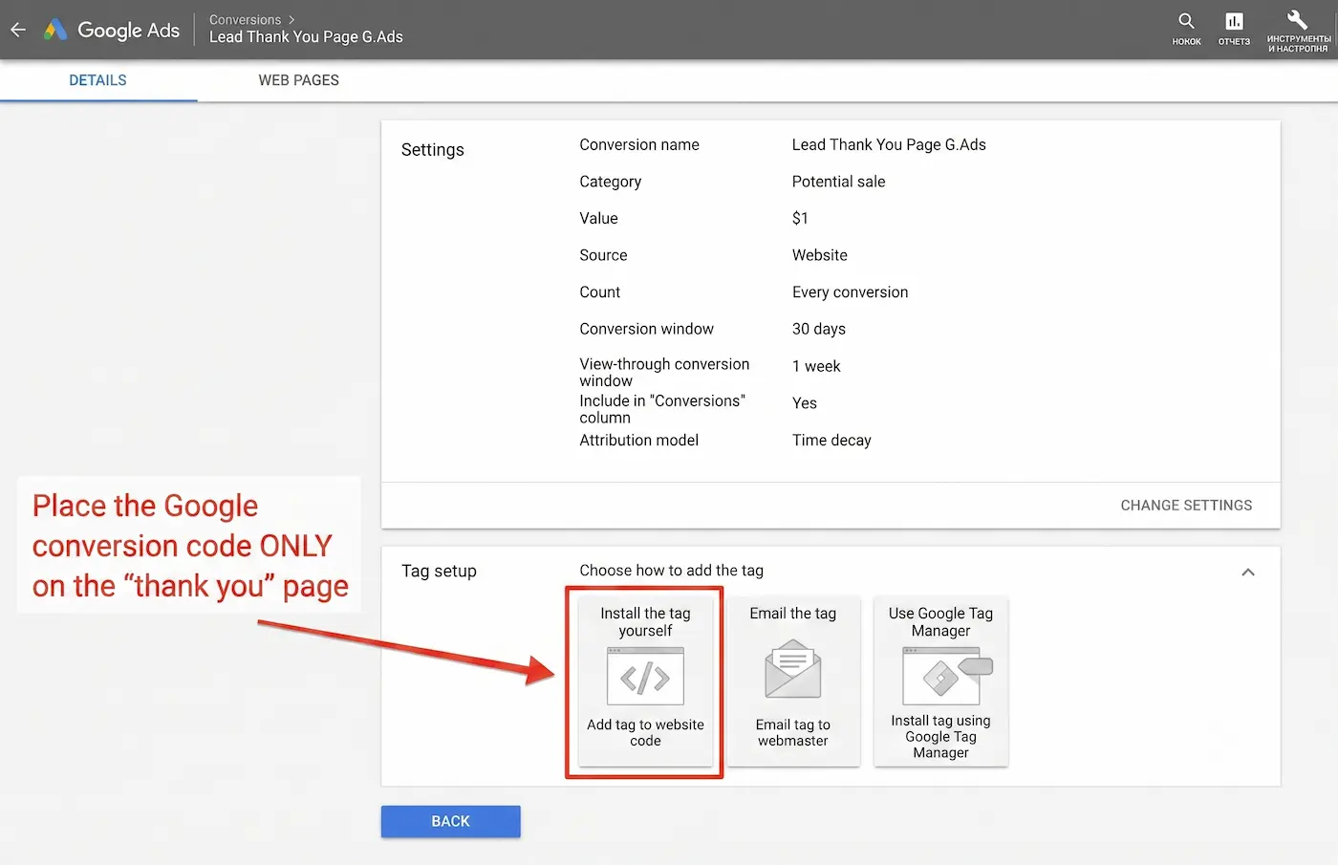Click CHANGE SETTINGS
This screenshot has width=1338, height=865.
[x=1186, y=505]
